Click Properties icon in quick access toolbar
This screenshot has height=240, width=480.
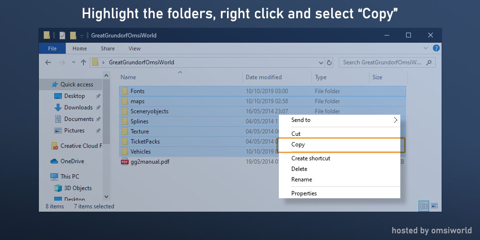62,36
